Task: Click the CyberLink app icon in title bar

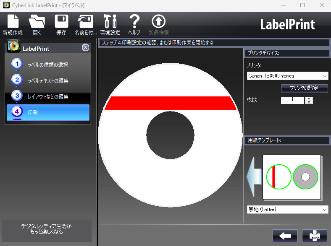Action: pyautogui.click(x=6, y=5)
